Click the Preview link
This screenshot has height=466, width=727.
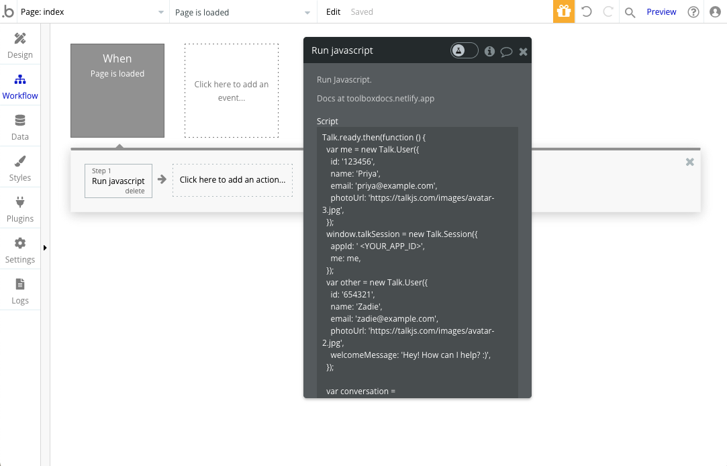(x=661, y=12)
